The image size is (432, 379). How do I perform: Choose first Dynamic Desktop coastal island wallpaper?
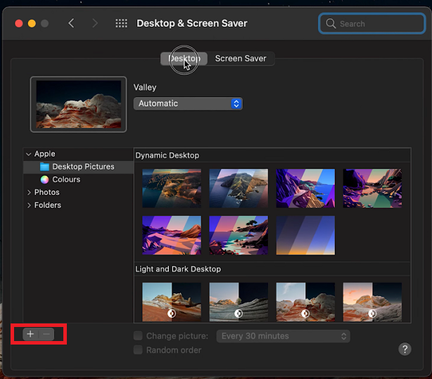[x=172, y=188]
